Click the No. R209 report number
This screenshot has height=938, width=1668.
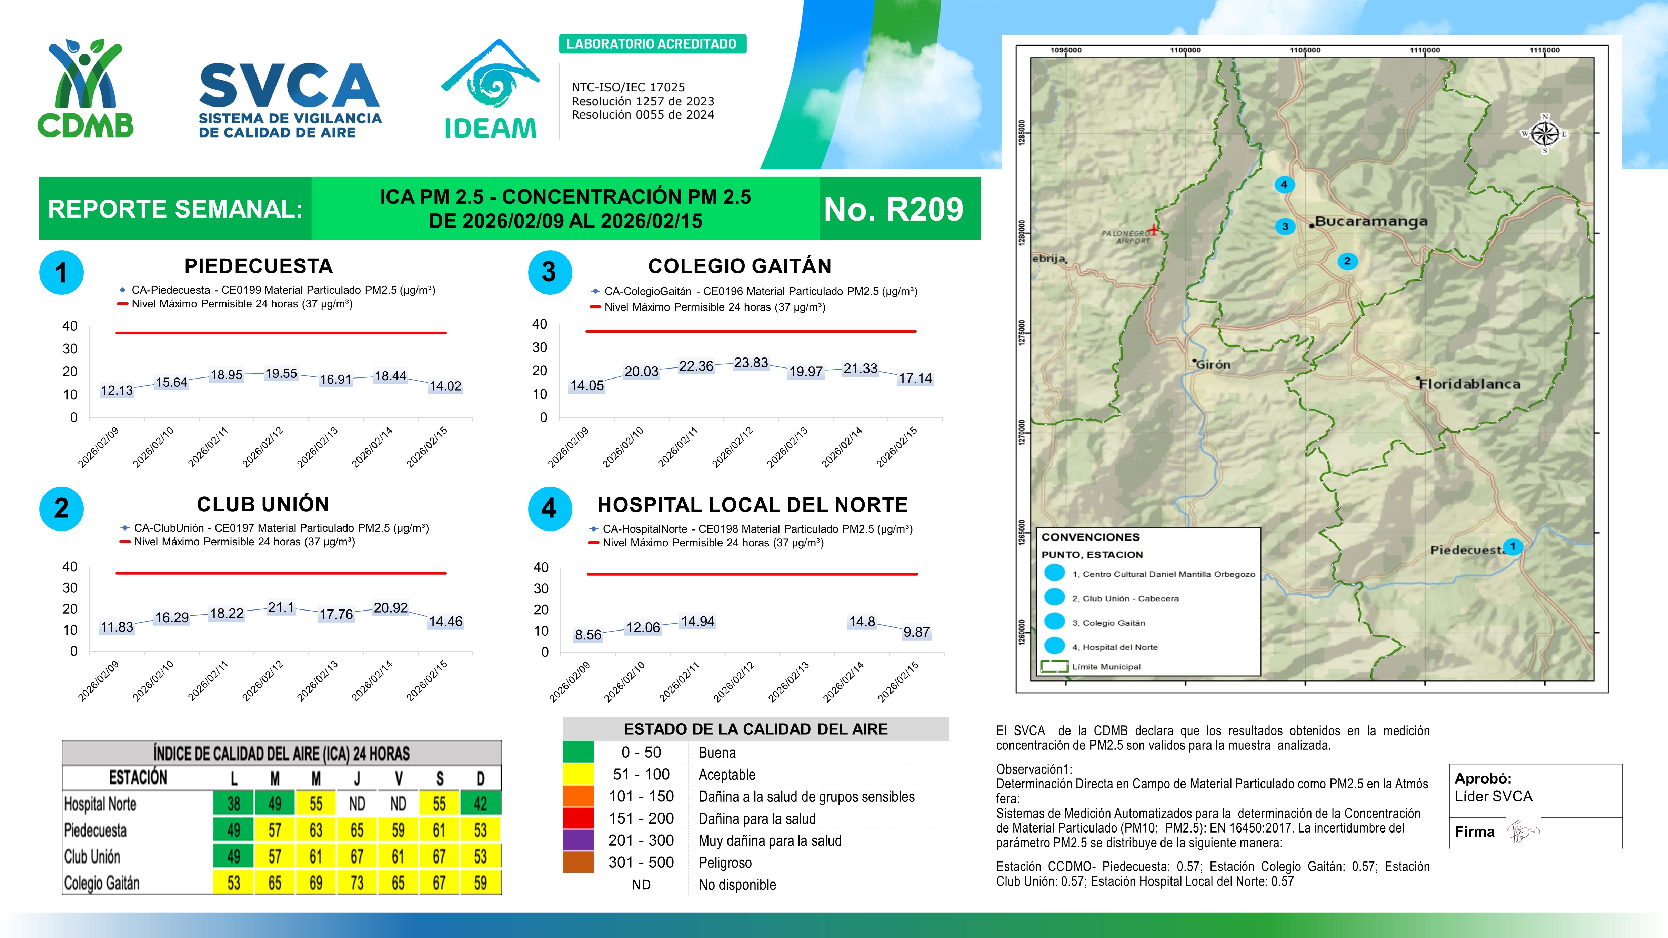coord(894,209)
